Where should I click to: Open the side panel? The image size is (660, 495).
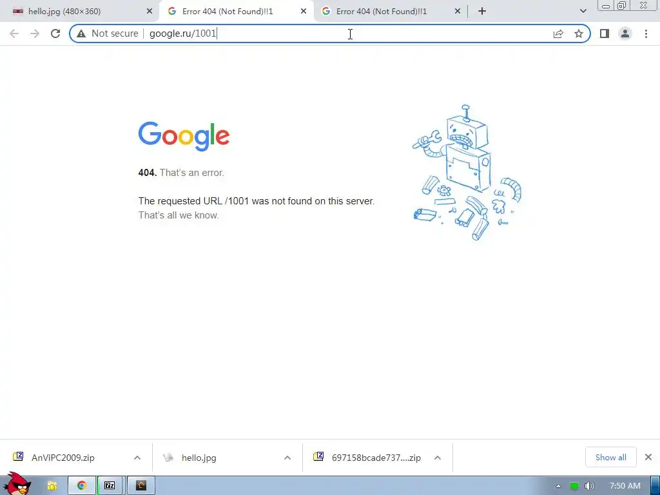(605, 34)
